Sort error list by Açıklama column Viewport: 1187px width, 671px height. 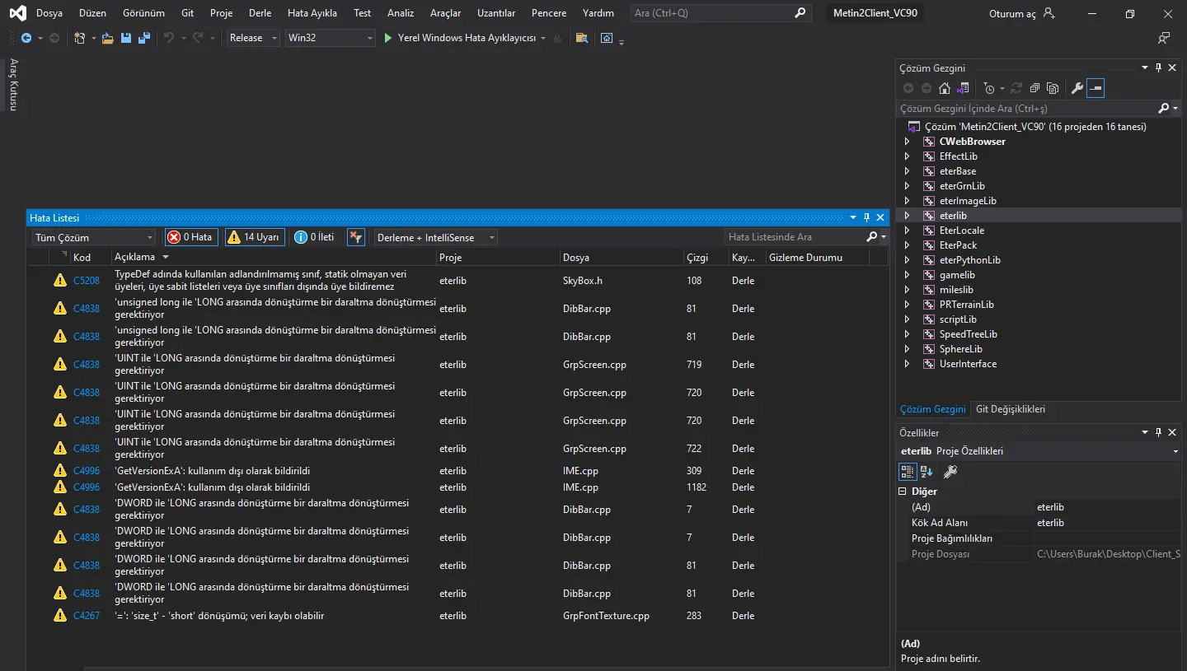pyautogui.click(x=273, y=258)
